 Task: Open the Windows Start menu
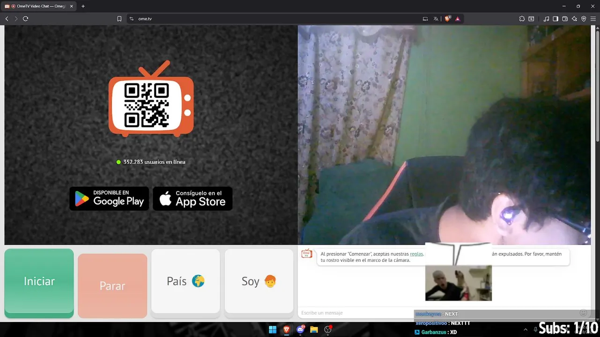[x=273, y=330]
